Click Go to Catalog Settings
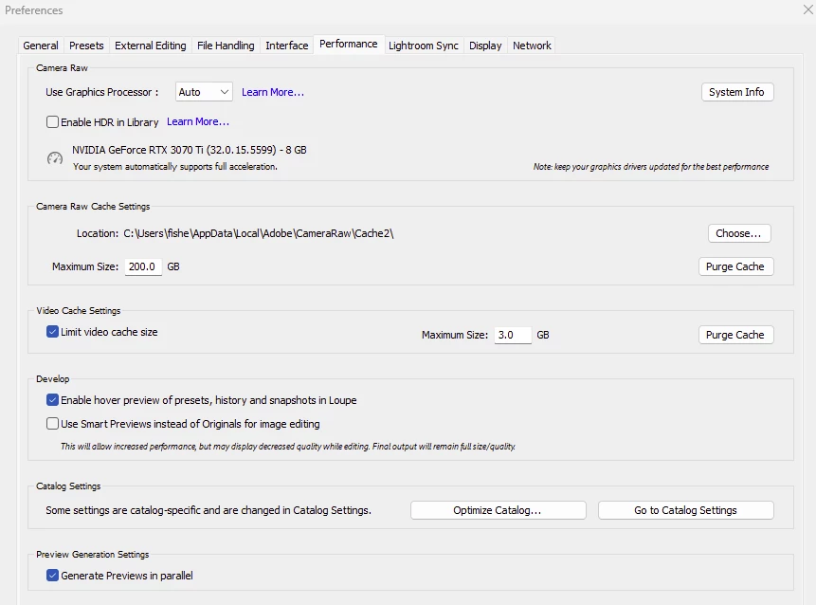This screenshot has height=605, width=816. (685, 510)
